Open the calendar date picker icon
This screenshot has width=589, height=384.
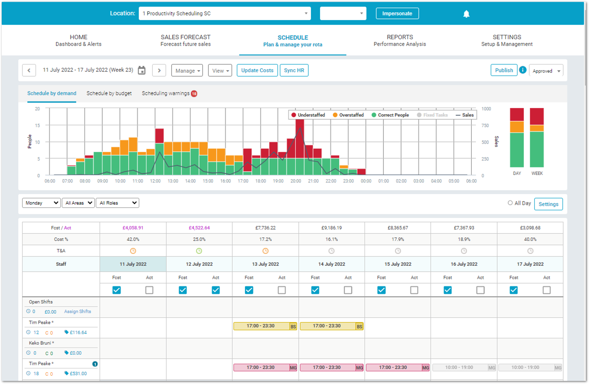(x=142, y=70)
